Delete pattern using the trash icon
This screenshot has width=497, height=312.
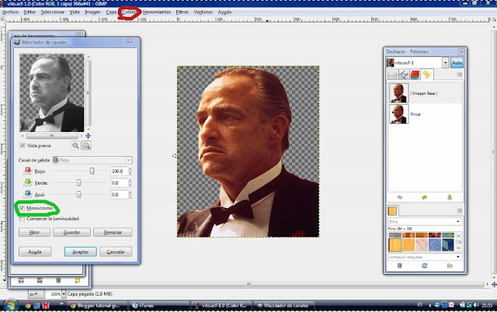coord(400,265)
